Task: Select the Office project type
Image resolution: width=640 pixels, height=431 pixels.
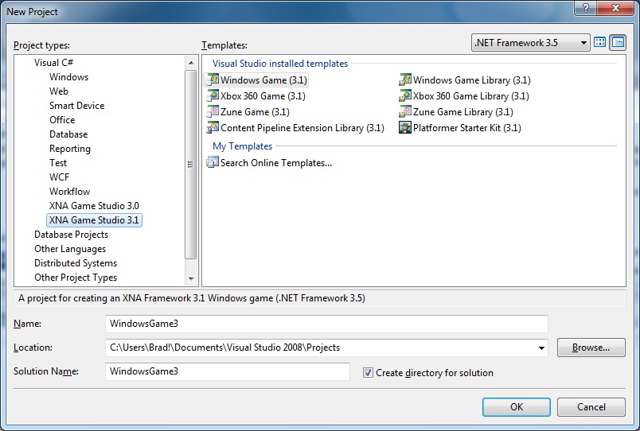Action: [x=62, y=120]
